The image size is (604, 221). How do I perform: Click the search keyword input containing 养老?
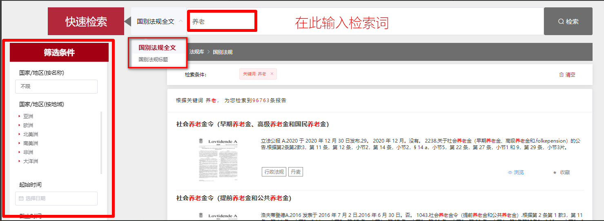222,22
